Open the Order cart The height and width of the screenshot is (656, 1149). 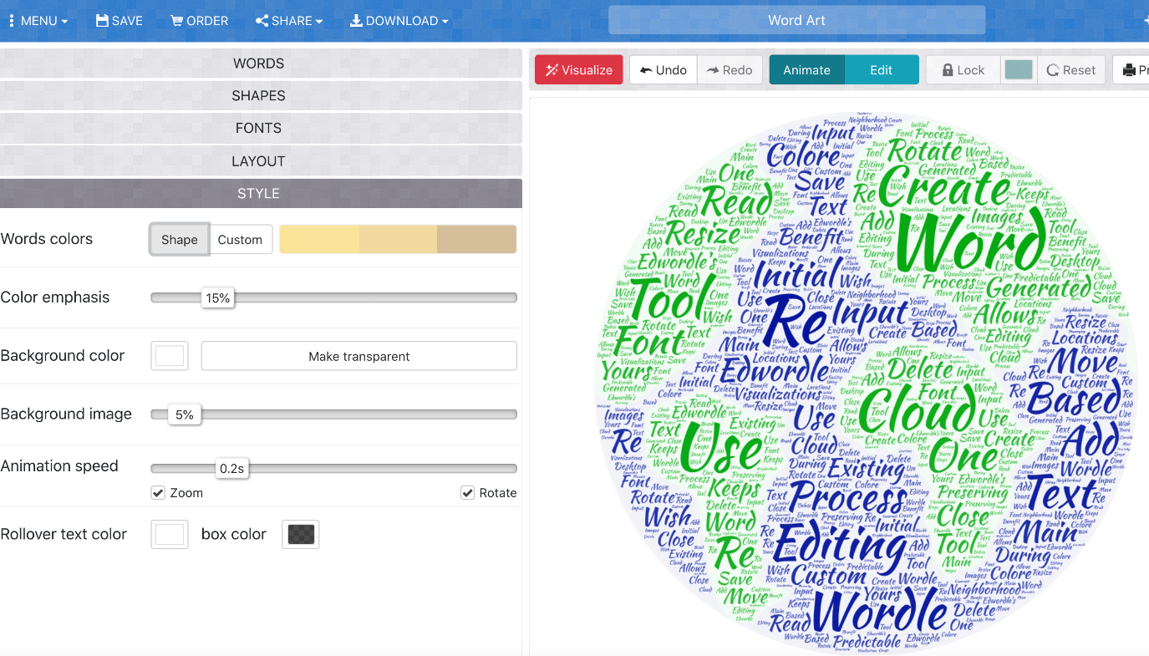pos(199,21)
